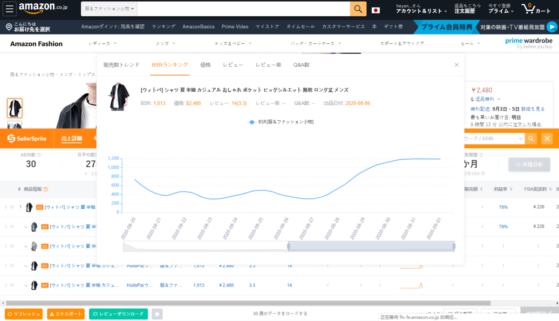
Task: Select the BSRランキング tab
Action: 170,65
